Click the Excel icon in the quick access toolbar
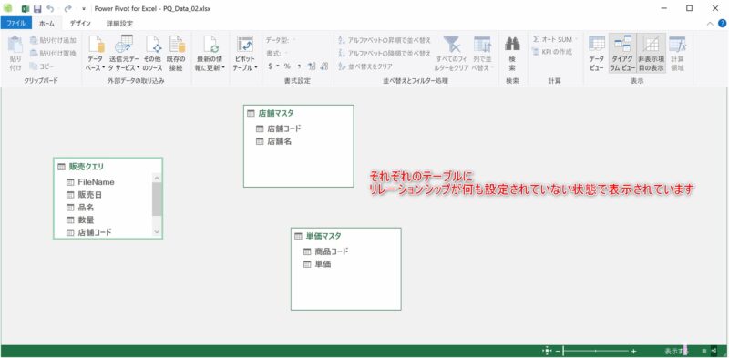 [26, 8]
